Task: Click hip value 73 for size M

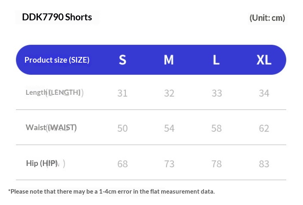Action: coord(169,164)
